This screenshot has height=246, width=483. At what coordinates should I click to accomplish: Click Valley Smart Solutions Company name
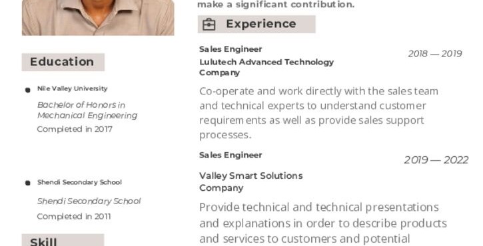(250, 182)
